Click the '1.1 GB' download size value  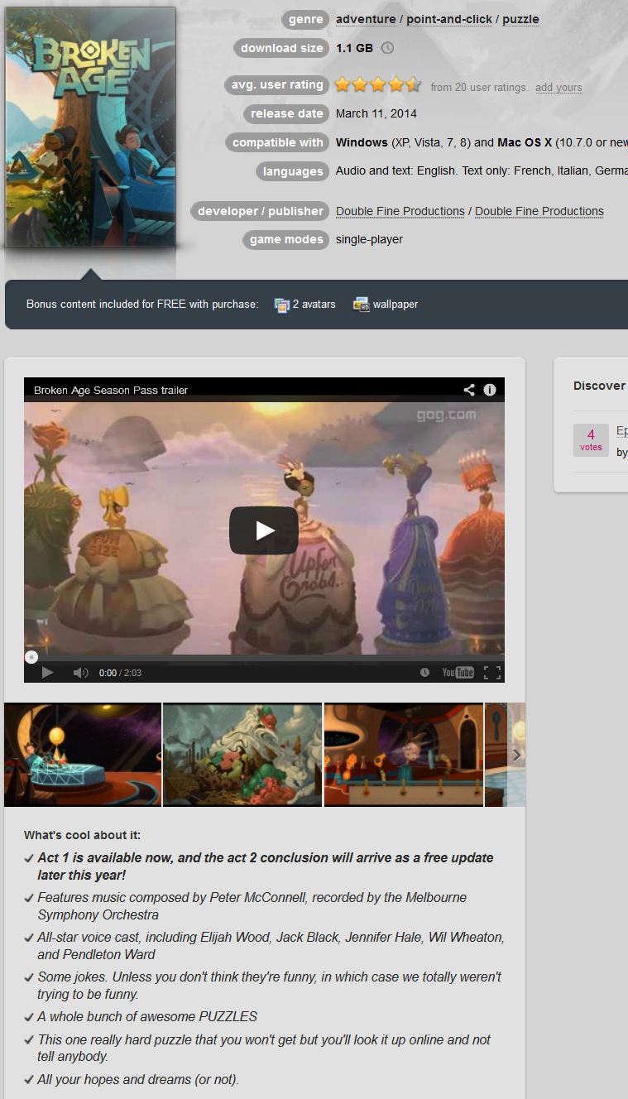point(354,48)
